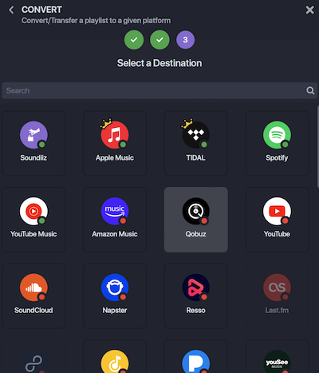Pick the Apple Music destination card

click(115, 144)
